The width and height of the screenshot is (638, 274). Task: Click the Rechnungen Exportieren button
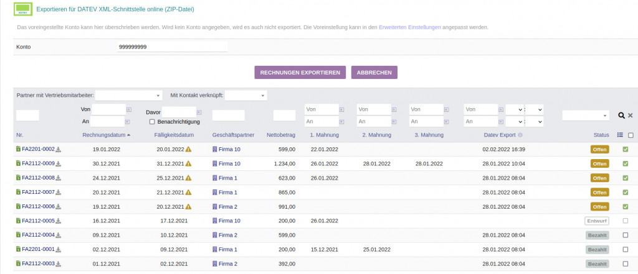tap(300, 73)
